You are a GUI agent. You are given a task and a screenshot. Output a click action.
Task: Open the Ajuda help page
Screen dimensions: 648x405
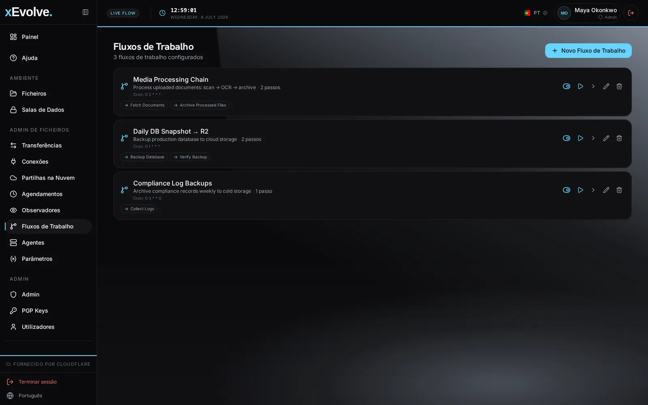click(x=48, y=58)
